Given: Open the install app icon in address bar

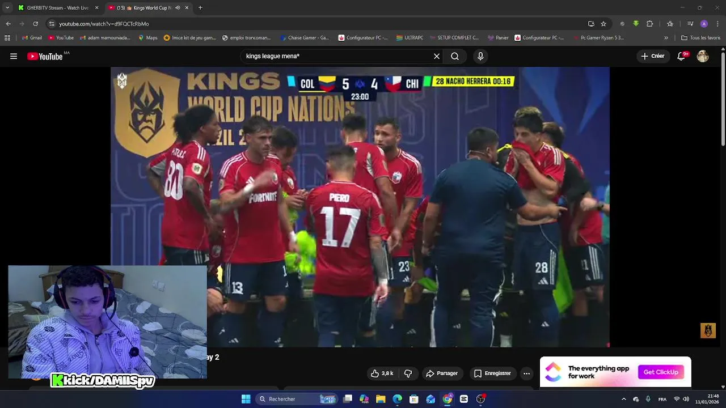Looking at the screenshot, I should coord(591,24).
